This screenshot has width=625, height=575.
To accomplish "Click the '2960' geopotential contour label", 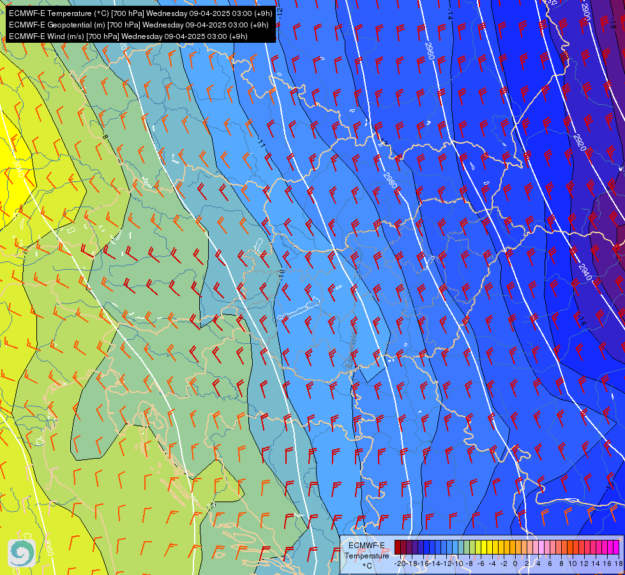I will tap(429, 50).
